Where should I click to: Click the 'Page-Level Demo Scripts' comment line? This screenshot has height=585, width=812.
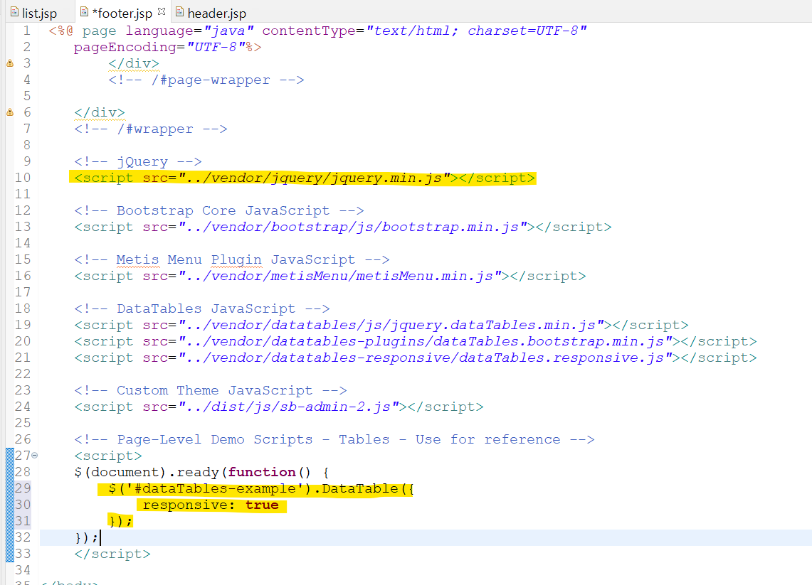[x=334, y=440]
